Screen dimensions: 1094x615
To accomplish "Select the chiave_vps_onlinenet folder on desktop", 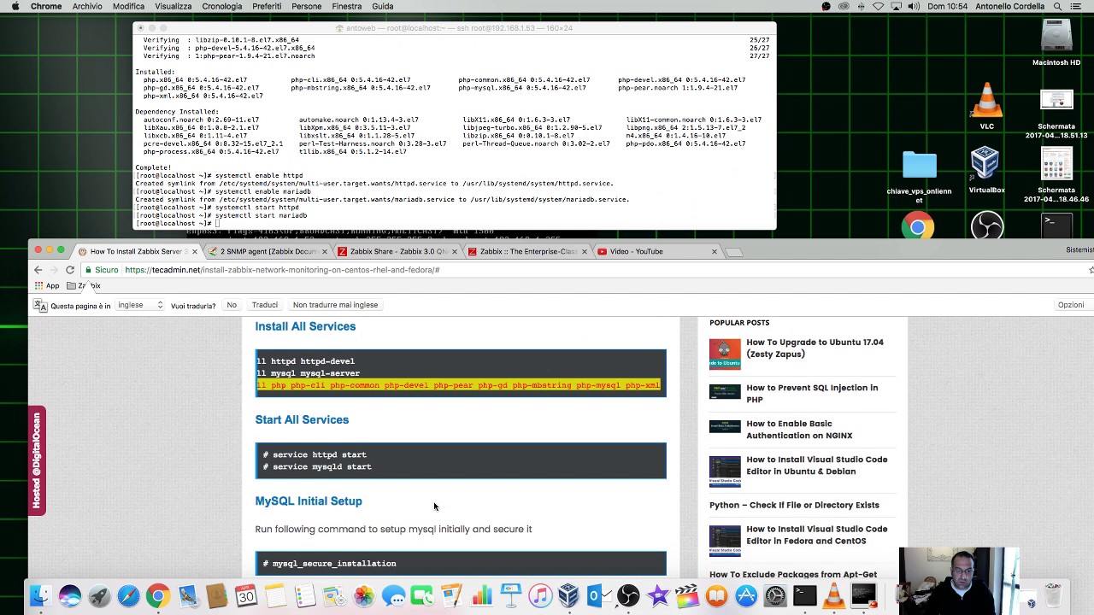I will click(x=920, y=178).
